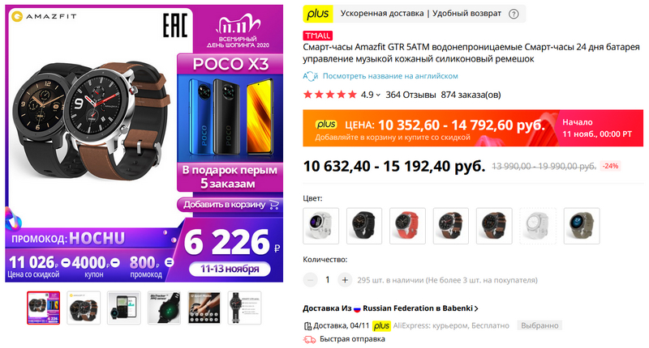Click the red Tmall badge
The width and height of the screenshot is (649, 348).
tap(317, 36)
